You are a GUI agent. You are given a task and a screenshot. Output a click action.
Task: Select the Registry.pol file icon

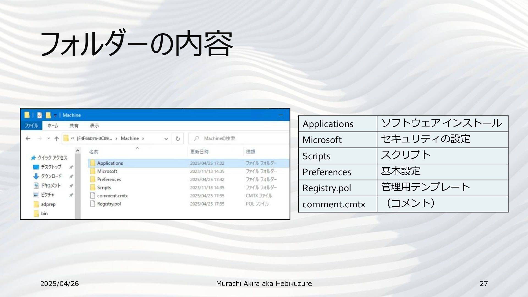tap(93, 204)
